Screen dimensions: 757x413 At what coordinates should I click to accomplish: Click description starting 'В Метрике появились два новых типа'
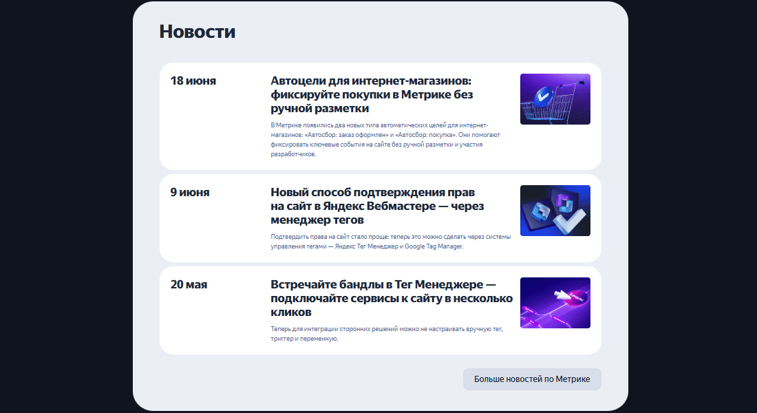pos(385,140)
